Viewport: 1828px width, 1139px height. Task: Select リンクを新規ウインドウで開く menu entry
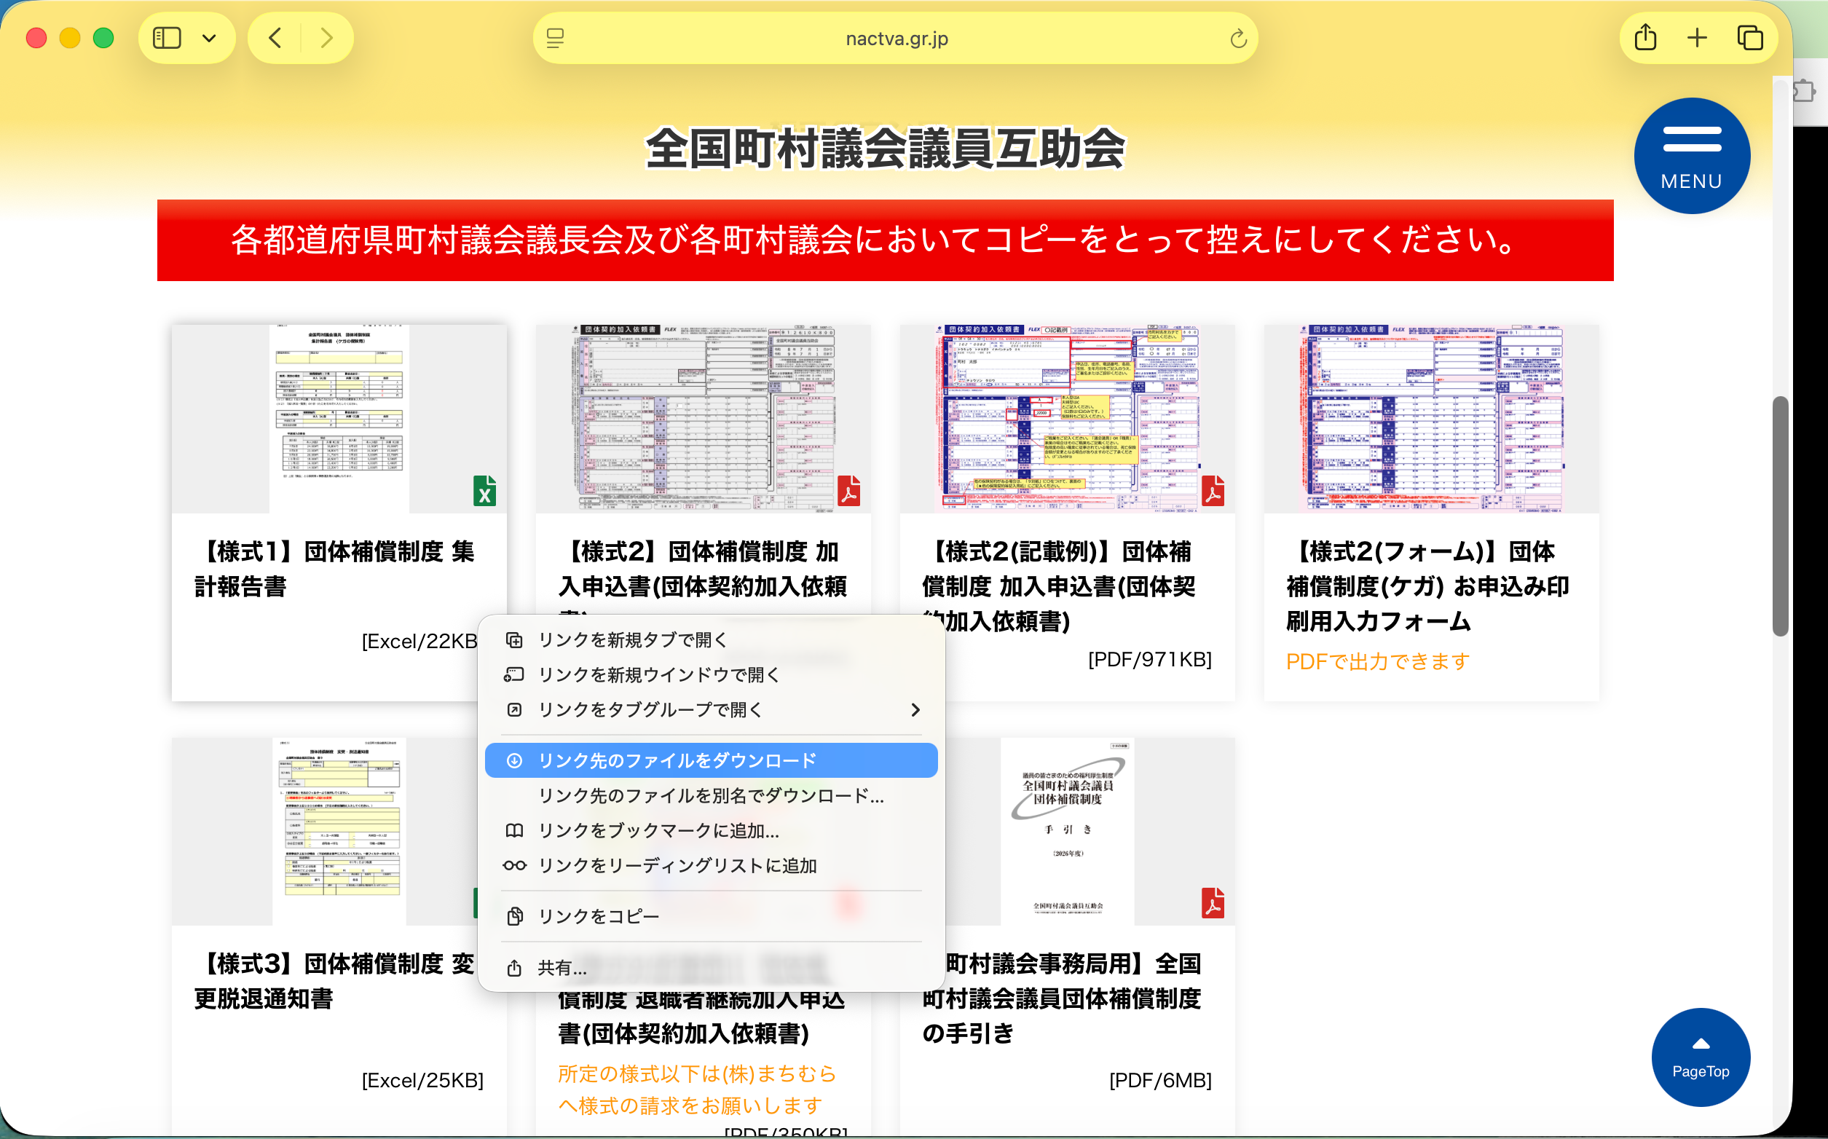point(711,674)
